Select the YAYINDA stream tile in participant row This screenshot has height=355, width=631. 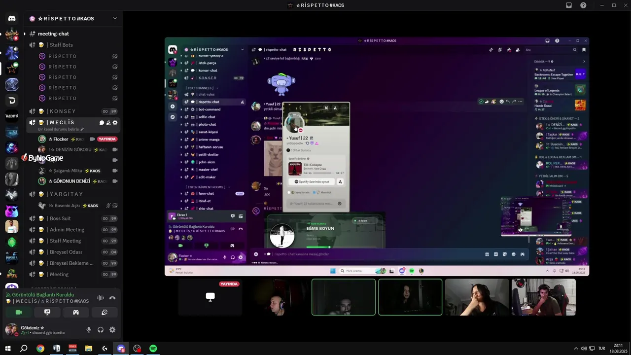(x=210, y=297)
